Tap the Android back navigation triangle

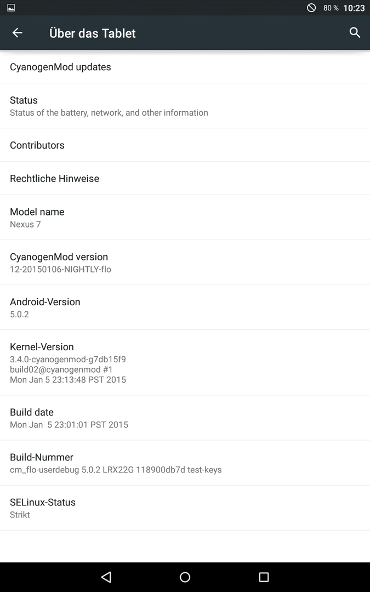click(x=106, y=577)
